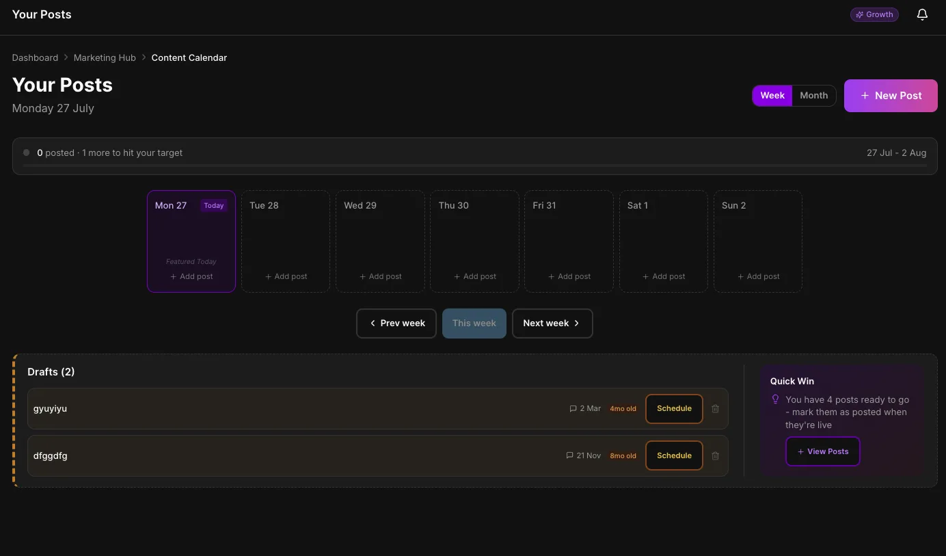Delete the gyuyiyu draft with trash icon
This screenshot has height=556, width=946.
716,408
